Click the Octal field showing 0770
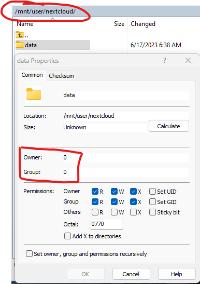 coord(107,224)
